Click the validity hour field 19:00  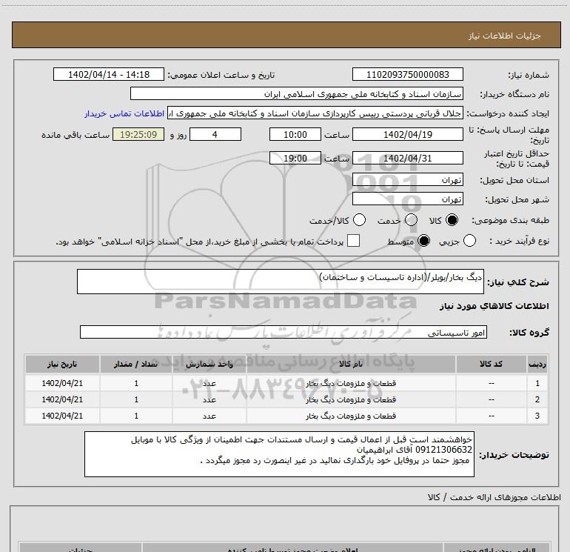pos(295,159)
